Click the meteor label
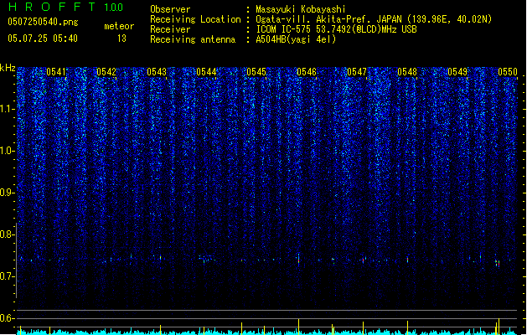 [x=119, y=26]
